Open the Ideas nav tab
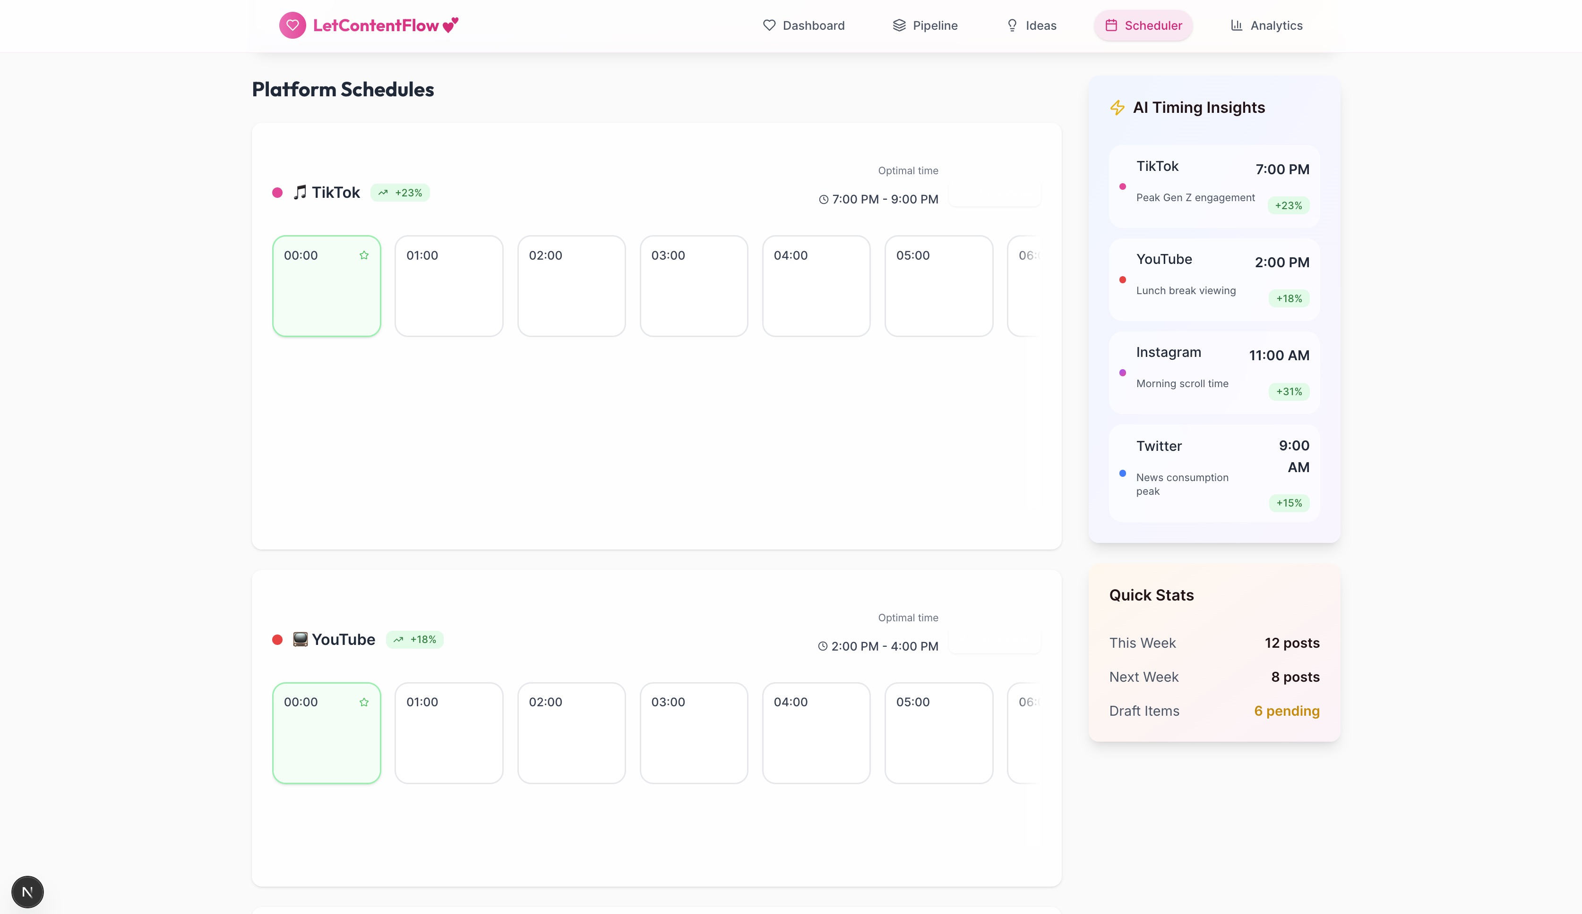 [1032, 25]
